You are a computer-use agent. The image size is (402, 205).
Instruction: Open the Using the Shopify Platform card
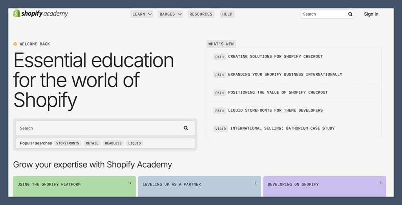click(74, 186)
